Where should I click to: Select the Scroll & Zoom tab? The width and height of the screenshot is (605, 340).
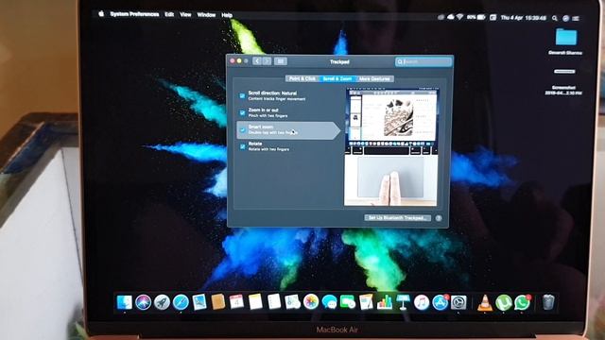point(337,78)
